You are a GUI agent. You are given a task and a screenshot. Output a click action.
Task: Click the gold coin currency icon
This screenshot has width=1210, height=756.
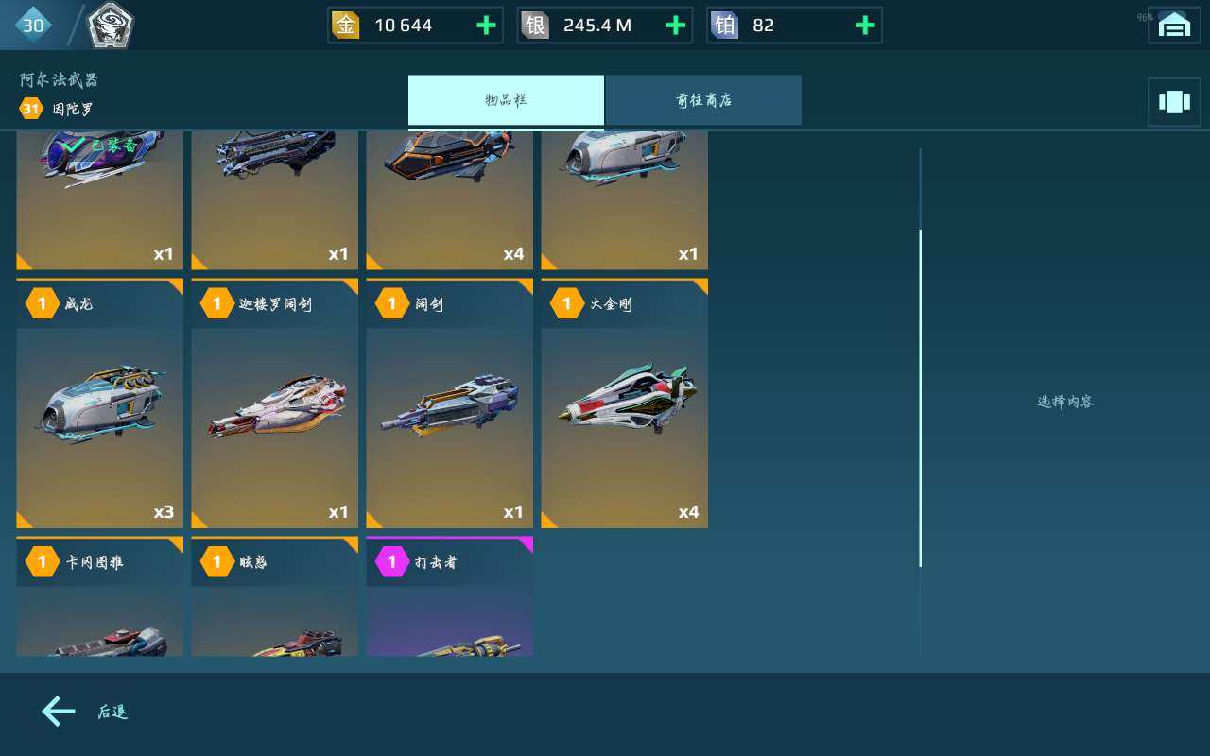pyautogui.click(x=346, y=26)
